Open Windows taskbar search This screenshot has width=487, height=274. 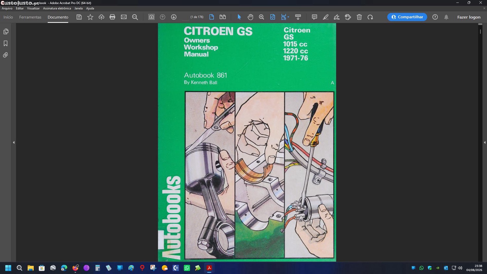(x=19, y=268)
